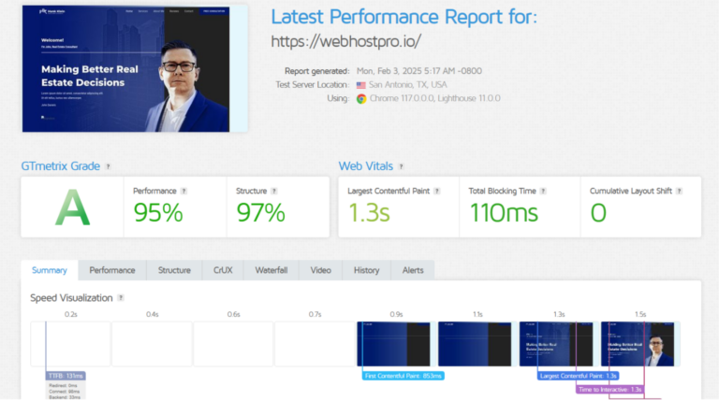The image size is (719, 400).
Task: Click the Time to Interactive marker label
Action: (609, 389)
